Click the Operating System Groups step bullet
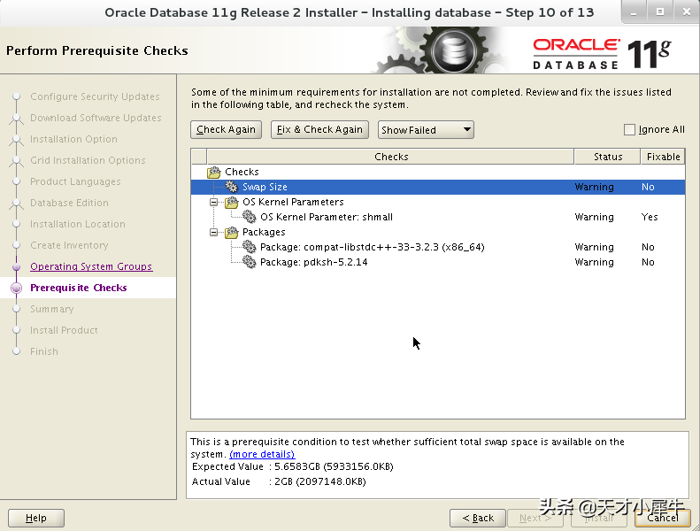The width and height of the screenshot is (700, 531). tap(17, 267)
